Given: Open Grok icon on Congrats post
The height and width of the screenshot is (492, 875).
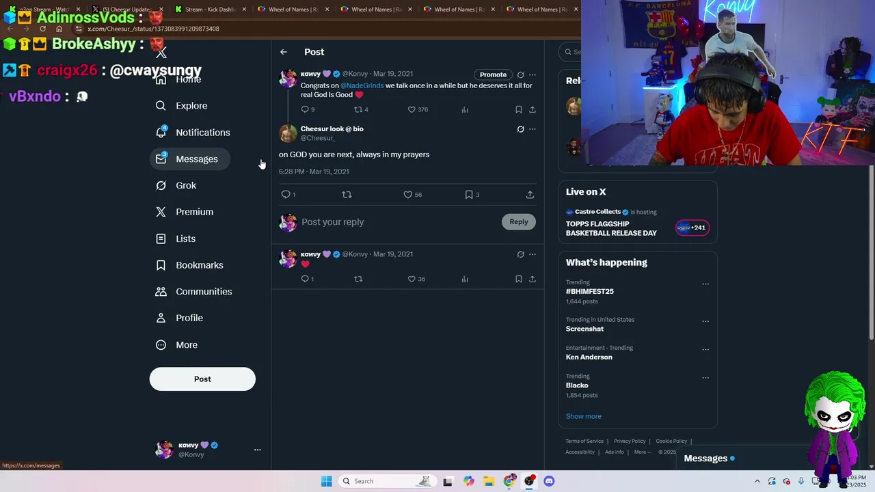Looking at the screenshot, I should coord(520,74).
